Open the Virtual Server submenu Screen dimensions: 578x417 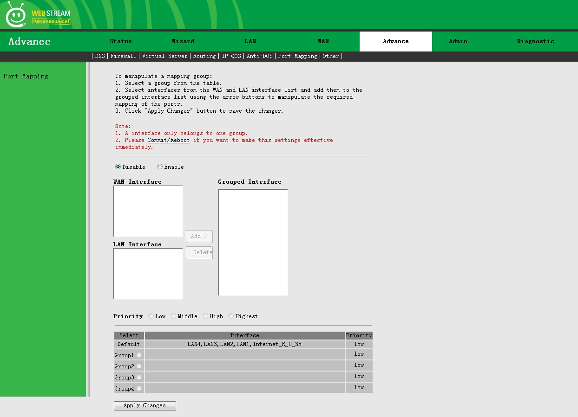pos(164,56)
